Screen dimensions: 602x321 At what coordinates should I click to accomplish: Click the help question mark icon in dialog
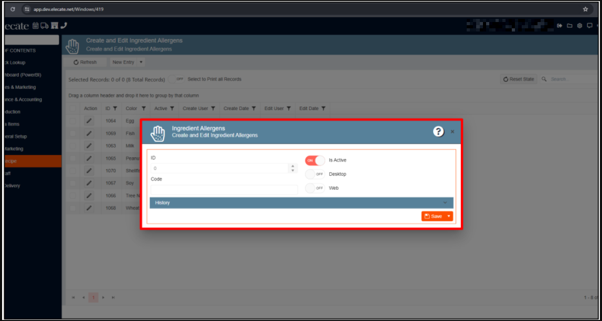pyautogui.click(x=438, y=132)
